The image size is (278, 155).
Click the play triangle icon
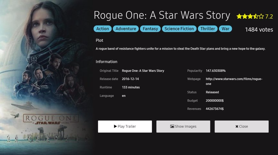coord(115,126)
